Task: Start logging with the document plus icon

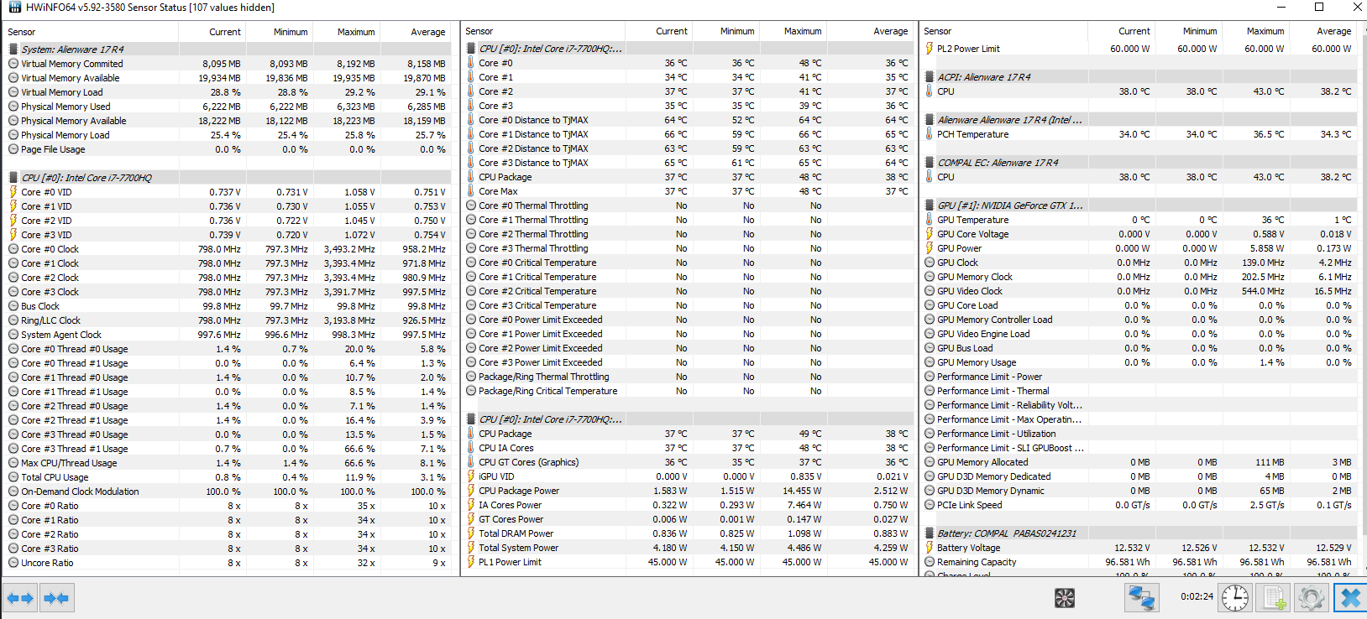Action: pyautogui.click(x=1274, y=598)
